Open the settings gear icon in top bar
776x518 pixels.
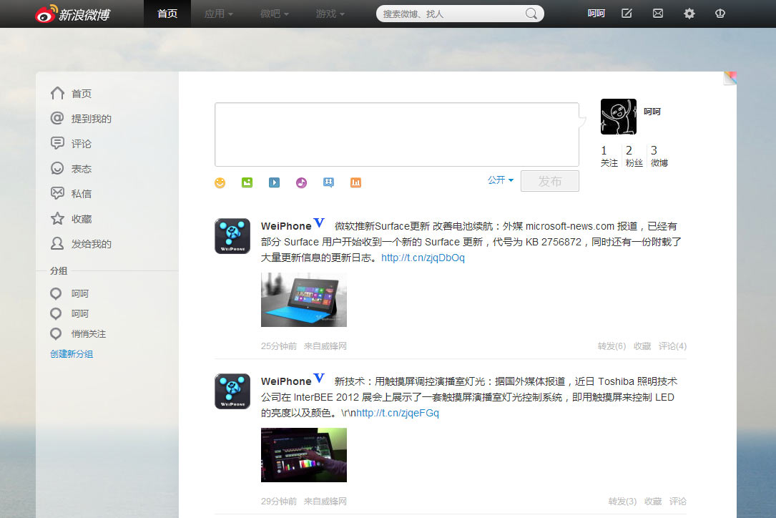click(x=689, y=14)
